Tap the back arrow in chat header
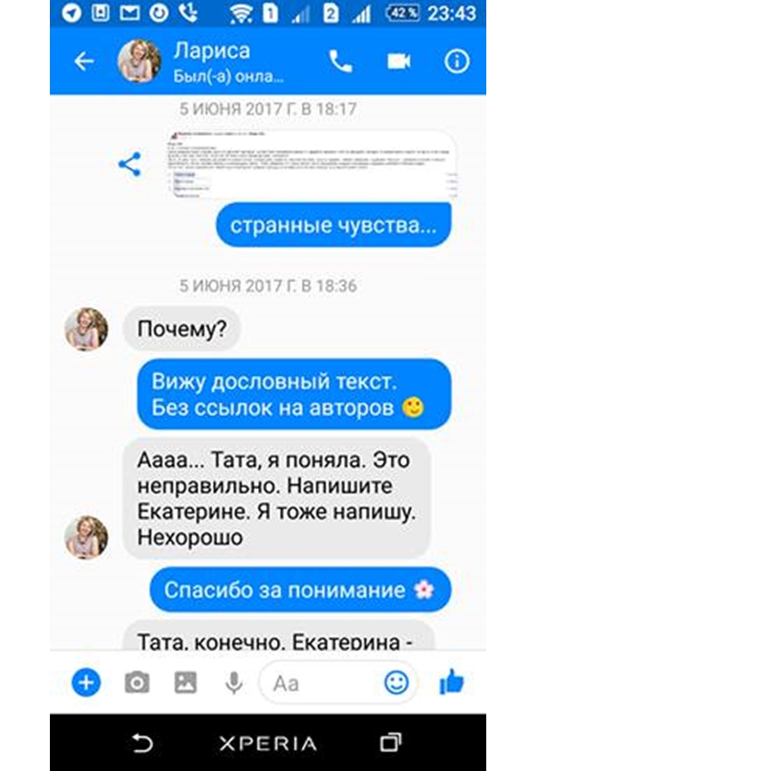Viewport: 757px width, 771px height. (x=84, y=61)
